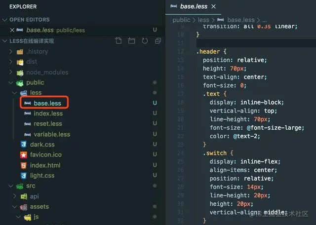Viewport: 316px width, 225px height.
Task: Expand the .history folder
Action: coord(11,52)
